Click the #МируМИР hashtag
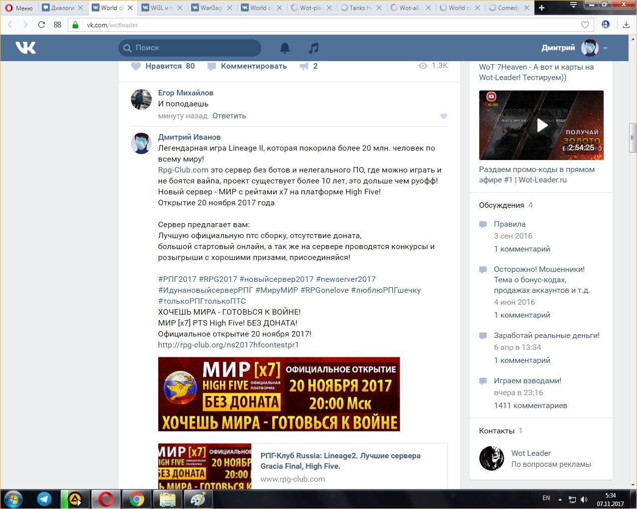Screen dimensions: 637x509 277,290
